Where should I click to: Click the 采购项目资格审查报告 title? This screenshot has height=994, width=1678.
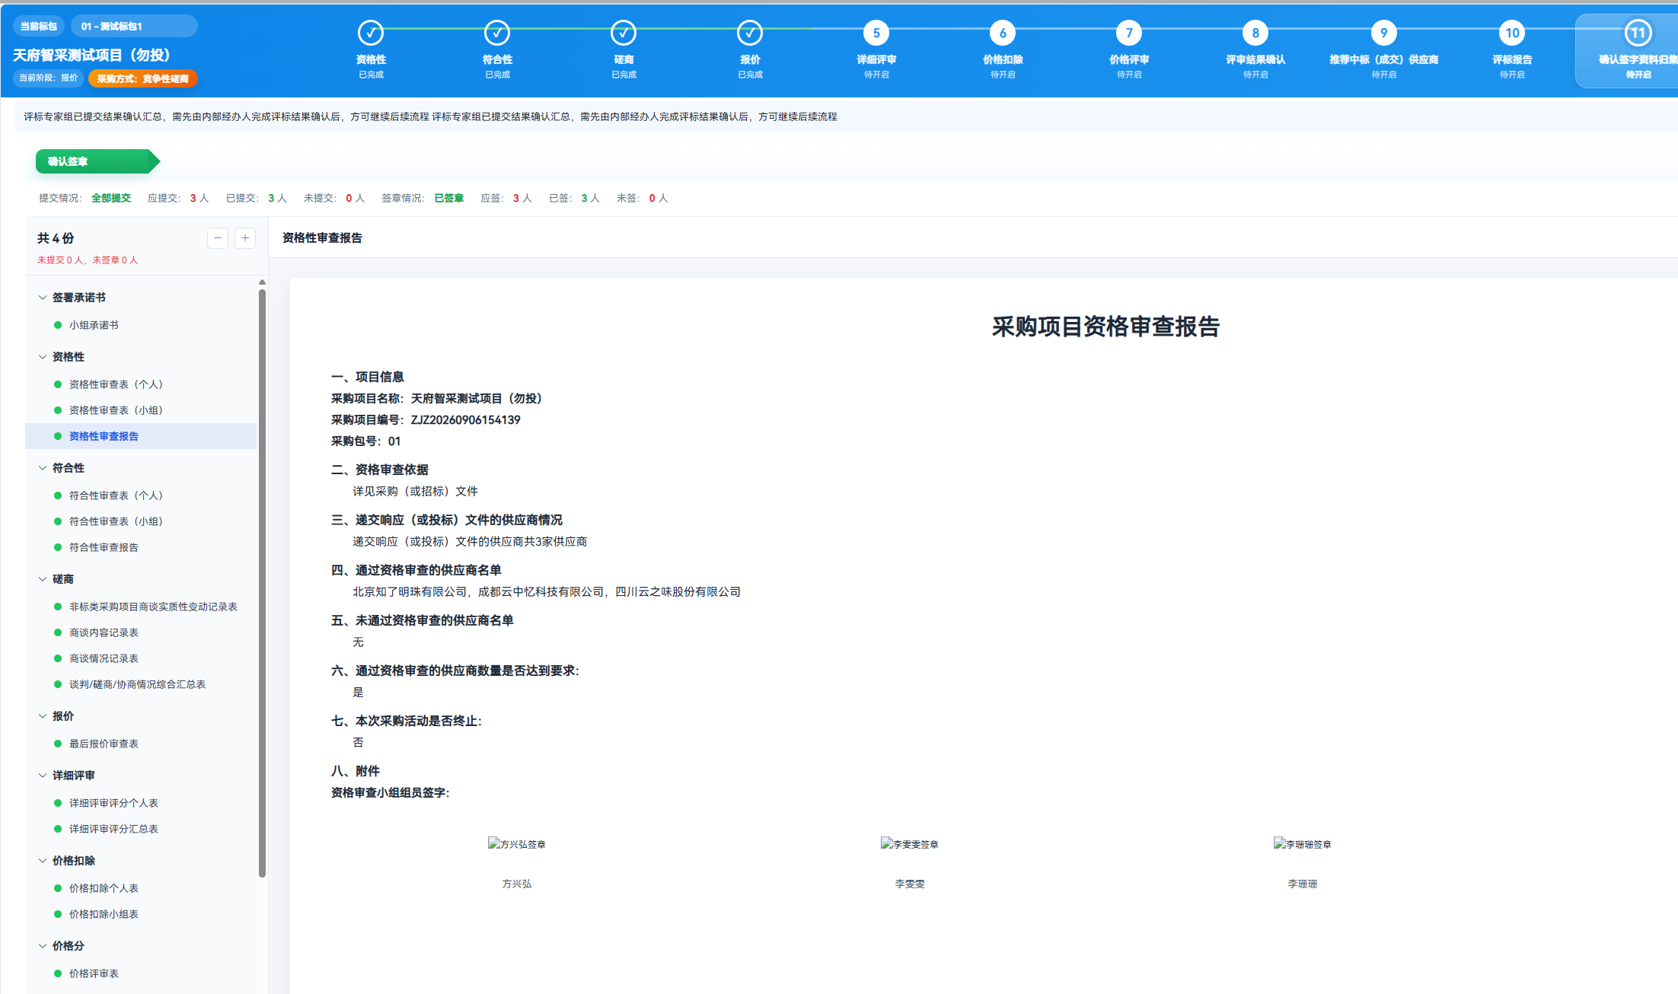click(1105, 327)
